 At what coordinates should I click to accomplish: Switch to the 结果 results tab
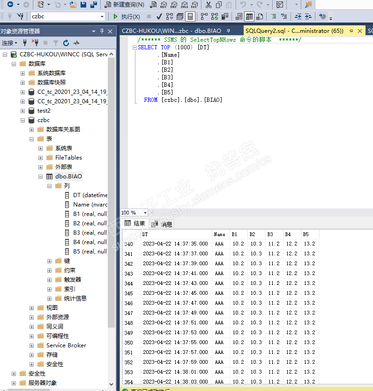(134, 223)
